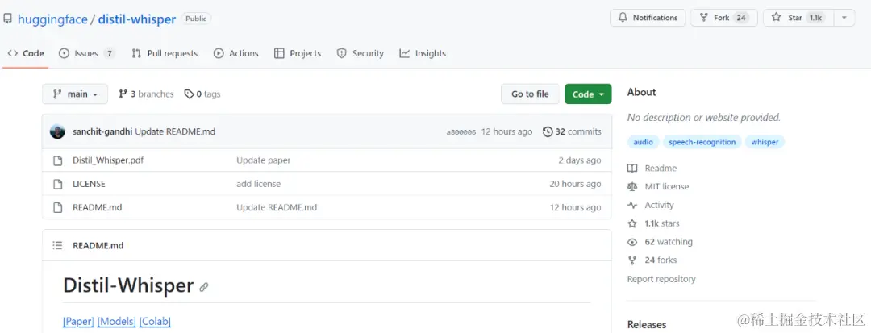
Task: Click the Insights graph icon
Action: pyautogui.click(x=404, y=53)
